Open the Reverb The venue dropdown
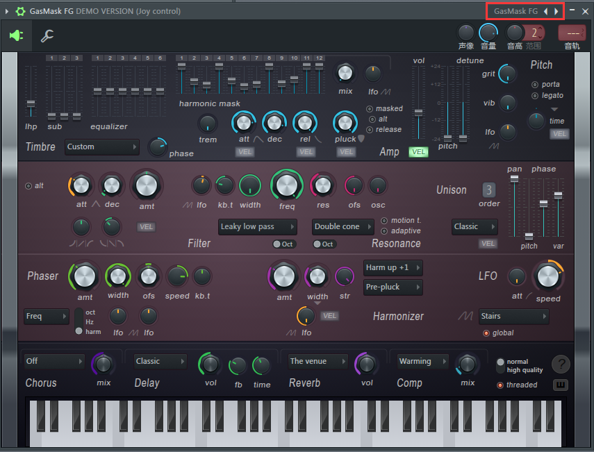The height and width of the screenshot is (452, 594). click(x=317, y=362)
